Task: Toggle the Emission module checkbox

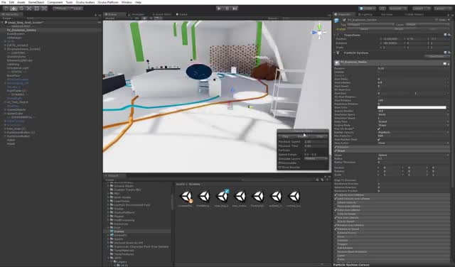Action: tap(336, 147)
